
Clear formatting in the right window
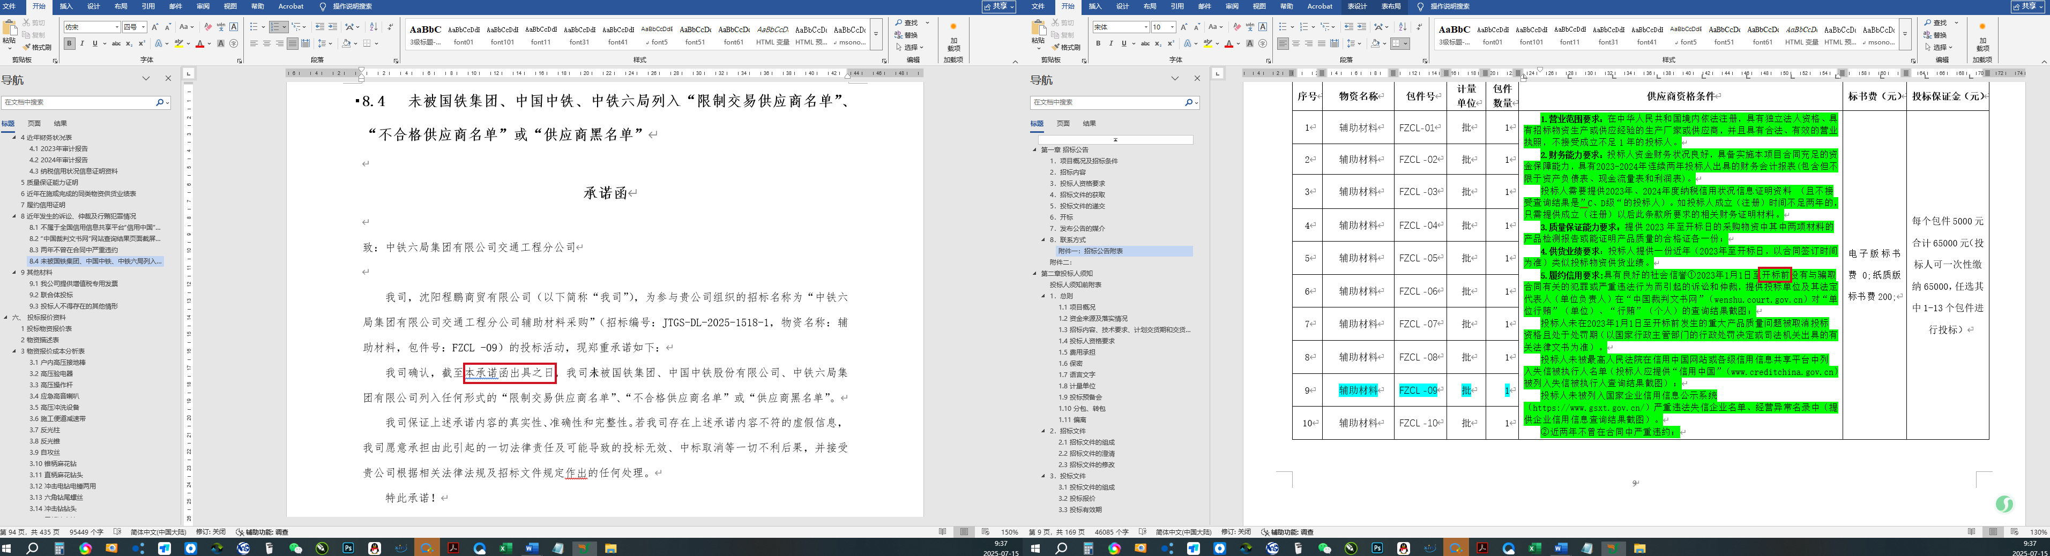tap(1238, 27)
